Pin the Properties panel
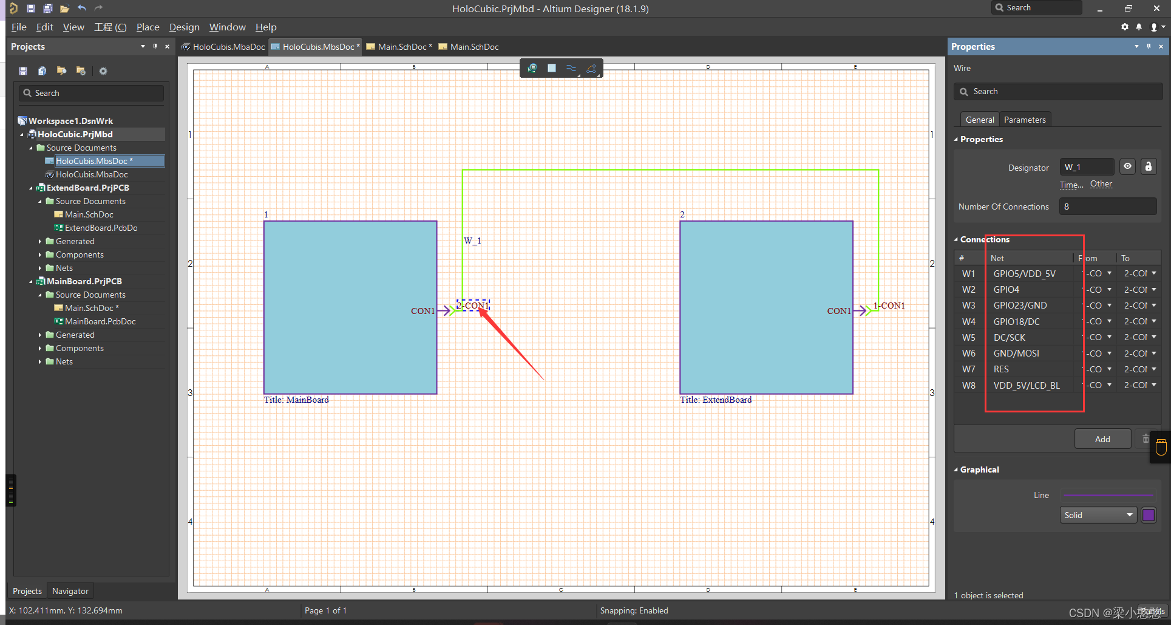The width and height of the screenshot is (1171, 625). coord(1149,47)
